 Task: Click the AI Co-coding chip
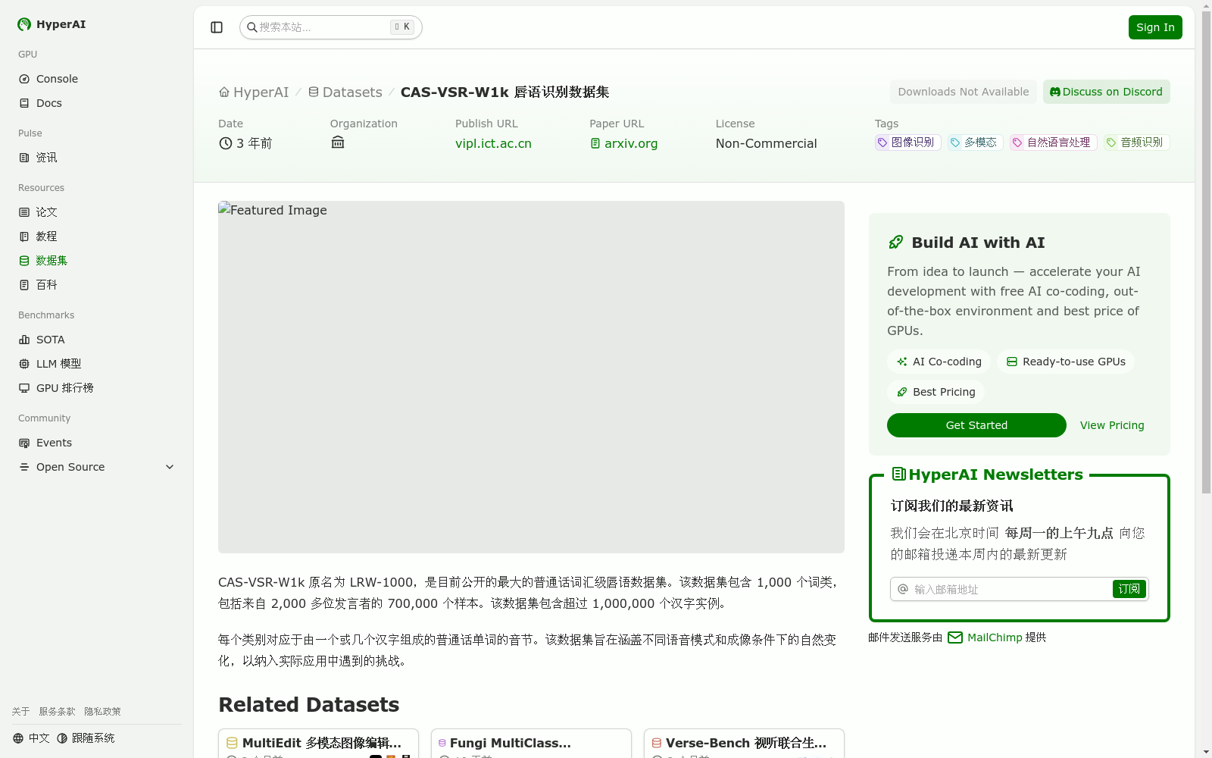[x=939, y=362]
